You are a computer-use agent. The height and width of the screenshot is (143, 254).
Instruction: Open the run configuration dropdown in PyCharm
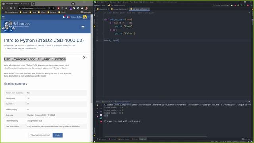point(221,5)
